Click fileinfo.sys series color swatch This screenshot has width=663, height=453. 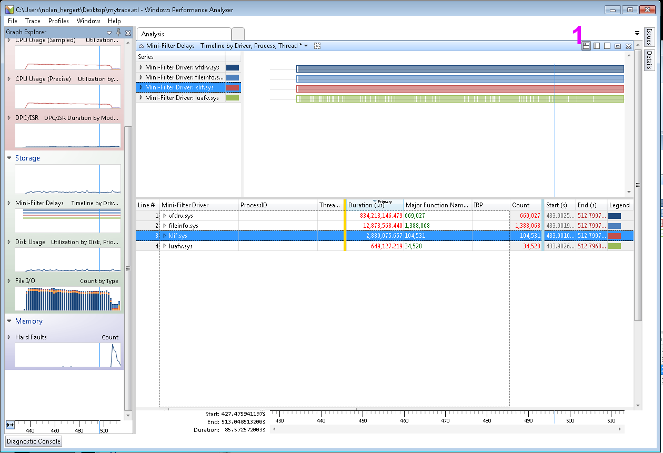tap(232, 77)
